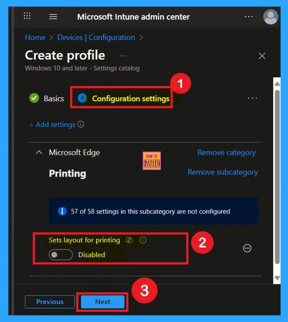Open ellipsis beside Create profile title
The height and width of the screenshot is (322, 288).
coord(122,56)
